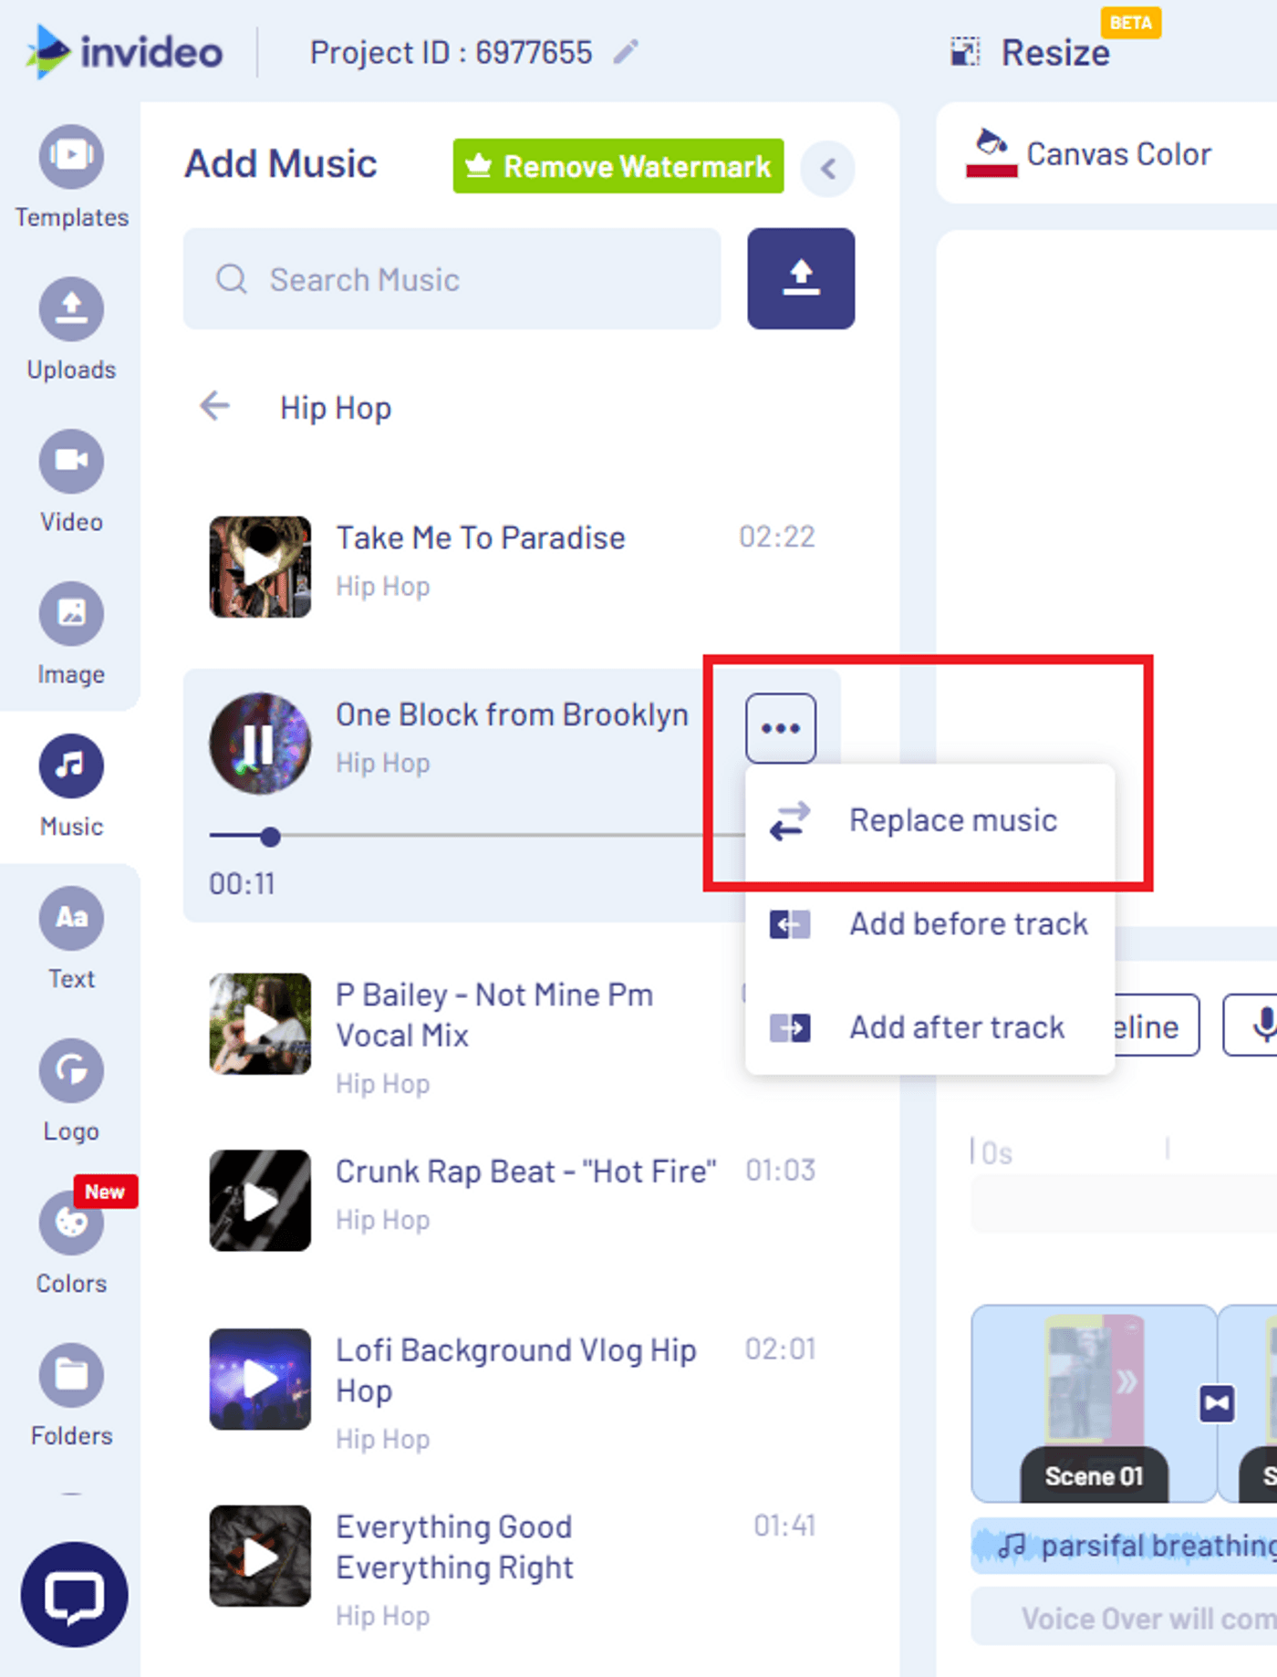Screen dimensions: 1277x1677
Task: Open the Templates sidebar panel
Action: coord(71,177)
